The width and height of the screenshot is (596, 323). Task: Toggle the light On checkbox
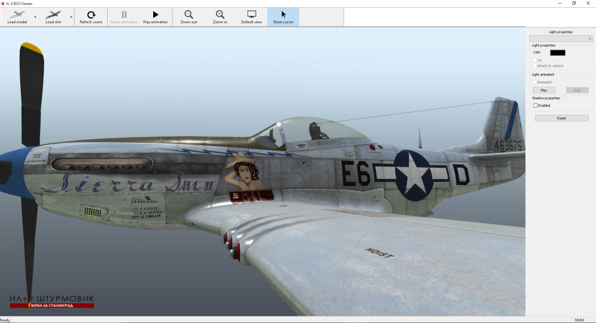(535, 60)
